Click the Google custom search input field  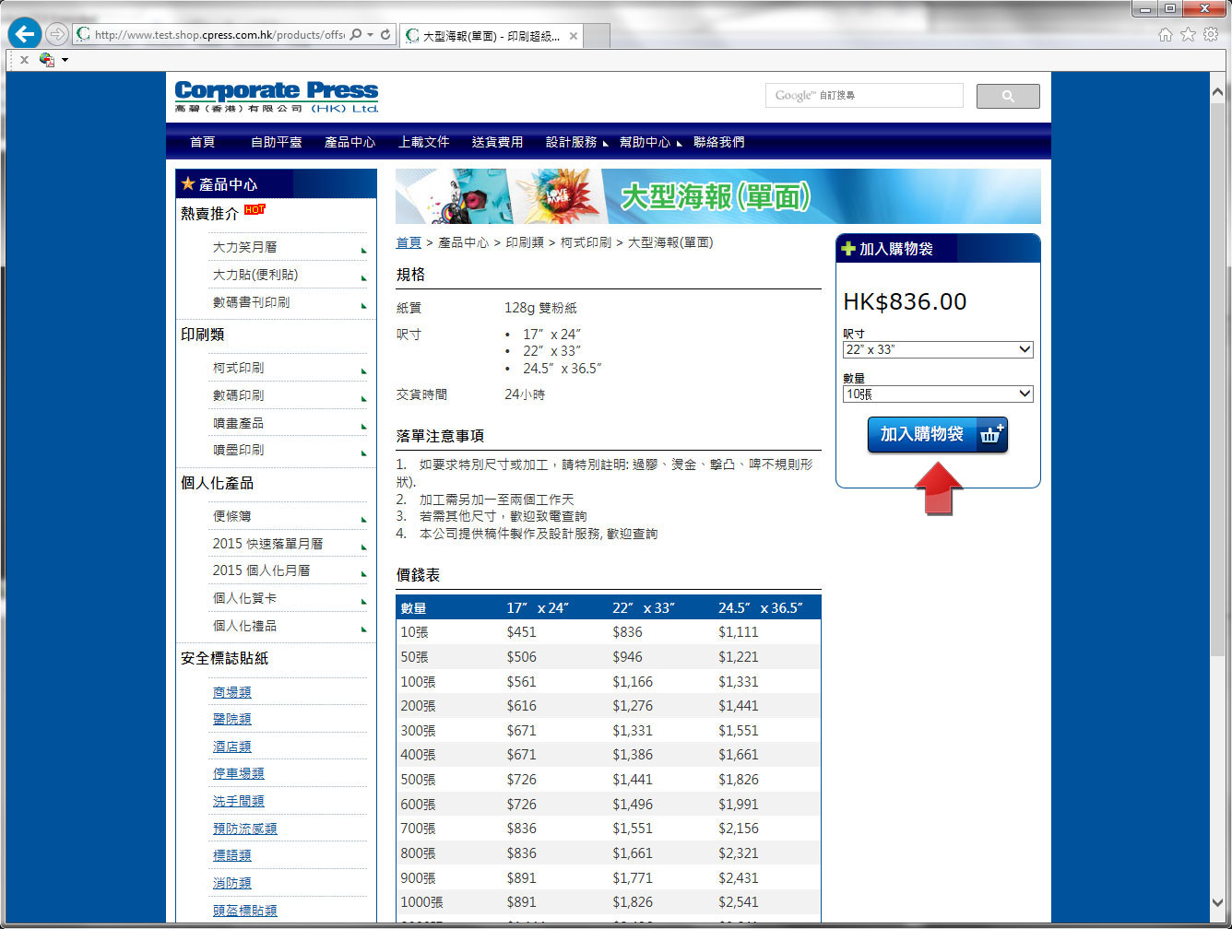(864, 96)
